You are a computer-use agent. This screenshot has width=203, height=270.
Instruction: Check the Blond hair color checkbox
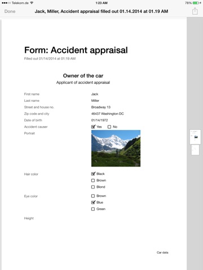pos(93,187)
